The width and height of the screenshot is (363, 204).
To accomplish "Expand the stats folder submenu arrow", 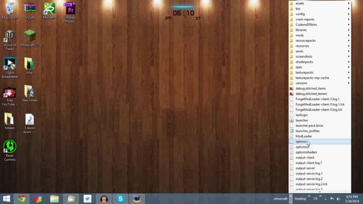I will (349, 67).
